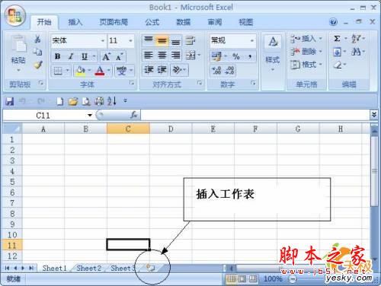
Task: Click zoom out minus on zoom slider
Action: tap(293, 279)
